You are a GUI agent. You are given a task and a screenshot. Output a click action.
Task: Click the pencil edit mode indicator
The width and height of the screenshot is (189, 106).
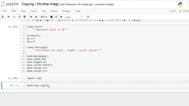point(180,11)
